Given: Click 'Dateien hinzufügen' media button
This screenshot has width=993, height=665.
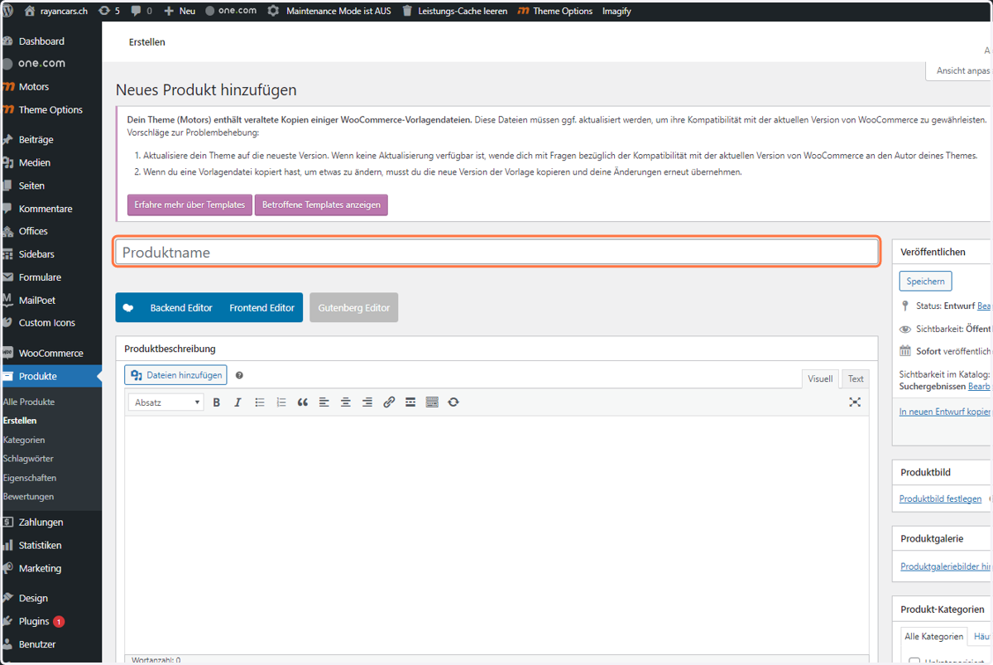Looking at the screenshot, I should 175,375.
